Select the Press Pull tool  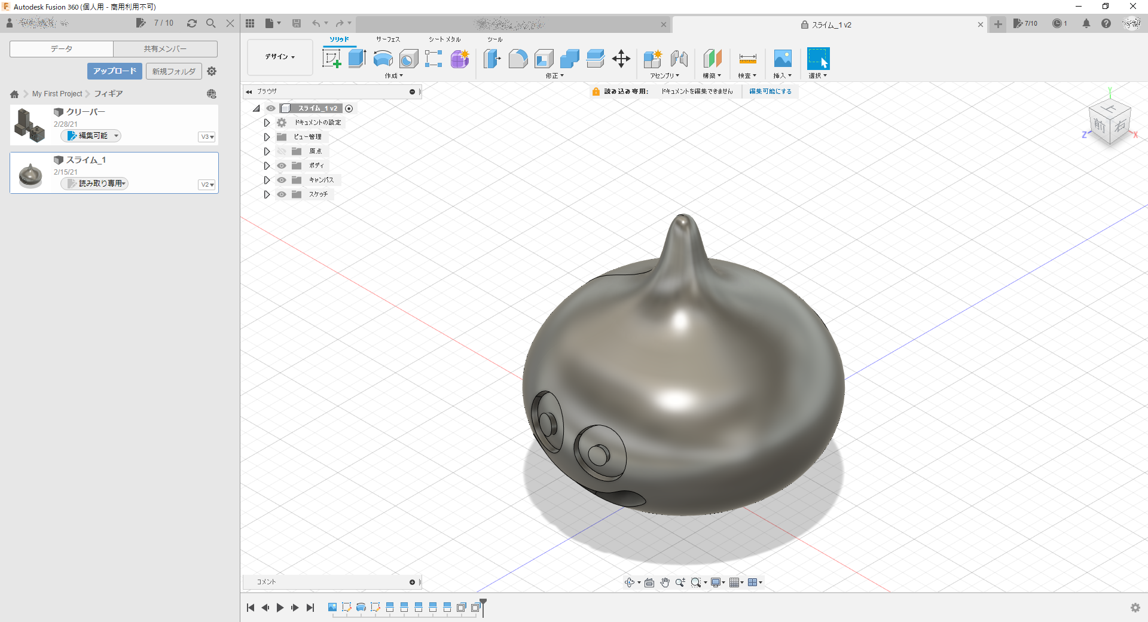click(492, 59)
